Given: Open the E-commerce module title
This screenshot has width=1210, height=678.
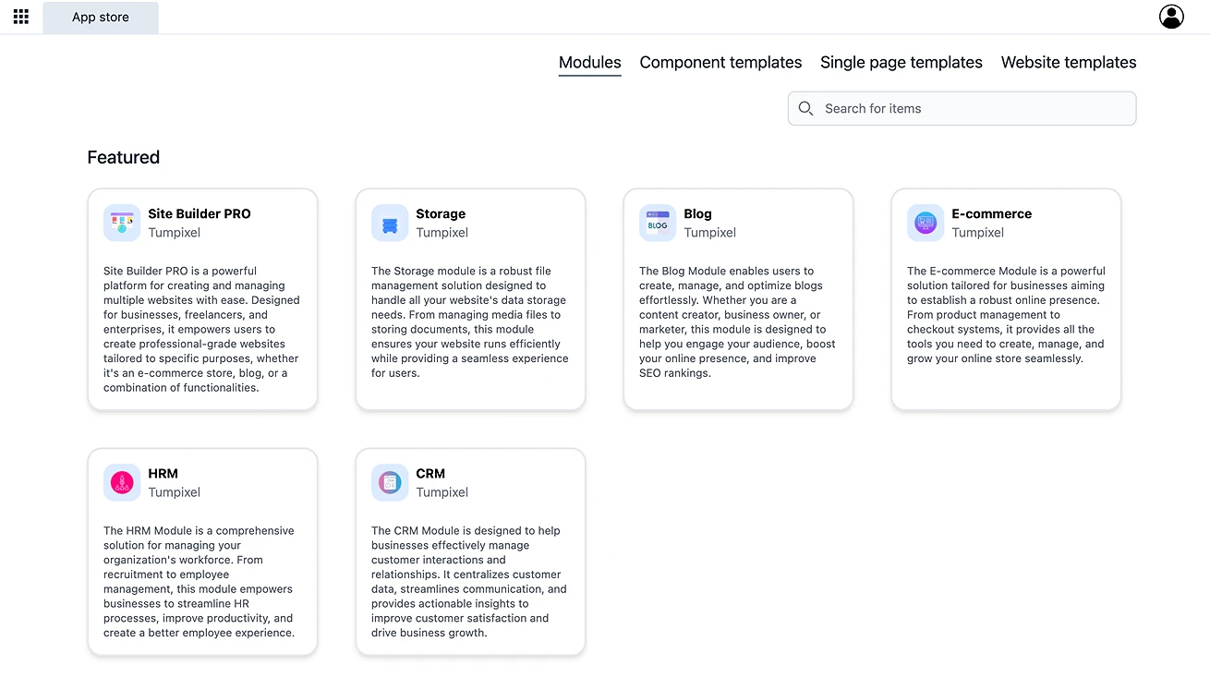Looking at the screenshot, I should [x=991, y=213].
